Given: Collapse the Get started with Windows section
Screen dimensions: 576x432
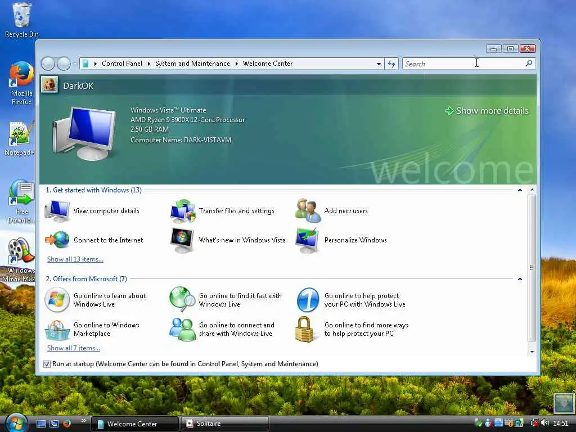Looking at the screenshot, I should click(520, 190).
